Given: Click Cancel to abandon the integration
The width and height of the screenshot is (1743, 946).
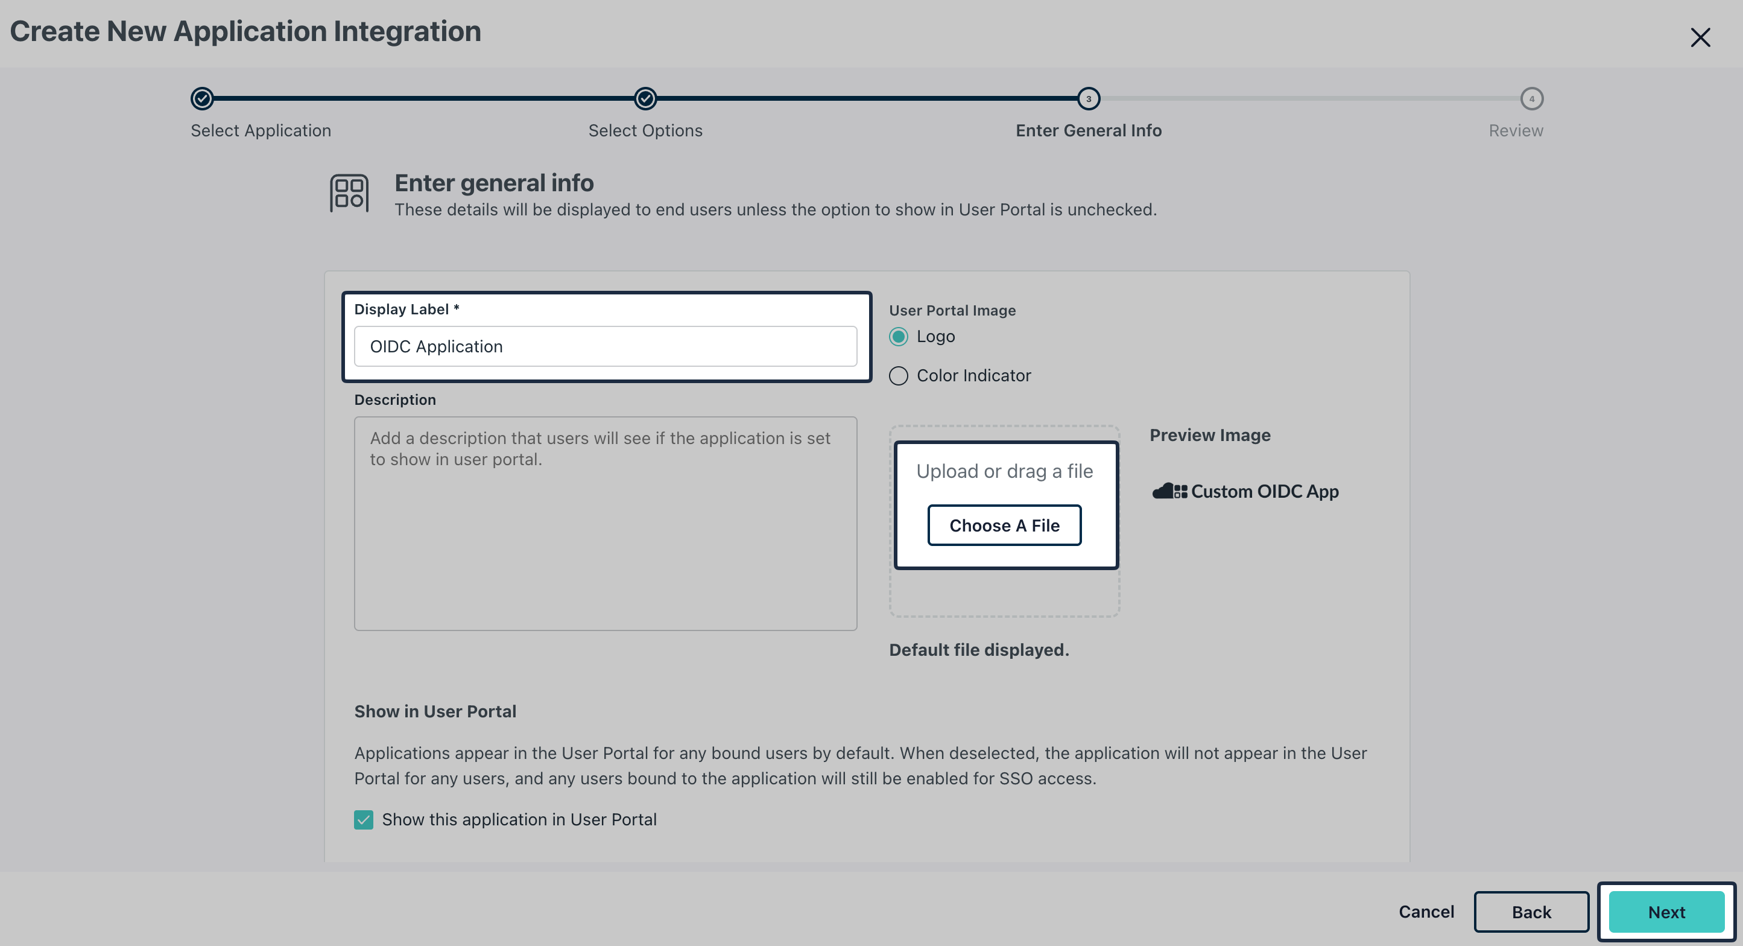Looking at the screenshot, I should pyautogui.click(x=1426, y=912).
